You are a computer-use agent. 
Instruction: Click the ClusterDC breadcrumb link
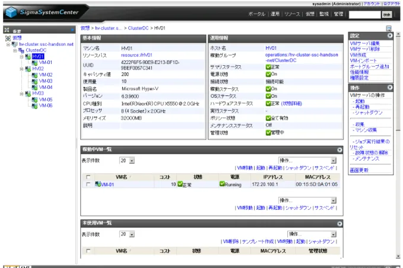point(138,28)
